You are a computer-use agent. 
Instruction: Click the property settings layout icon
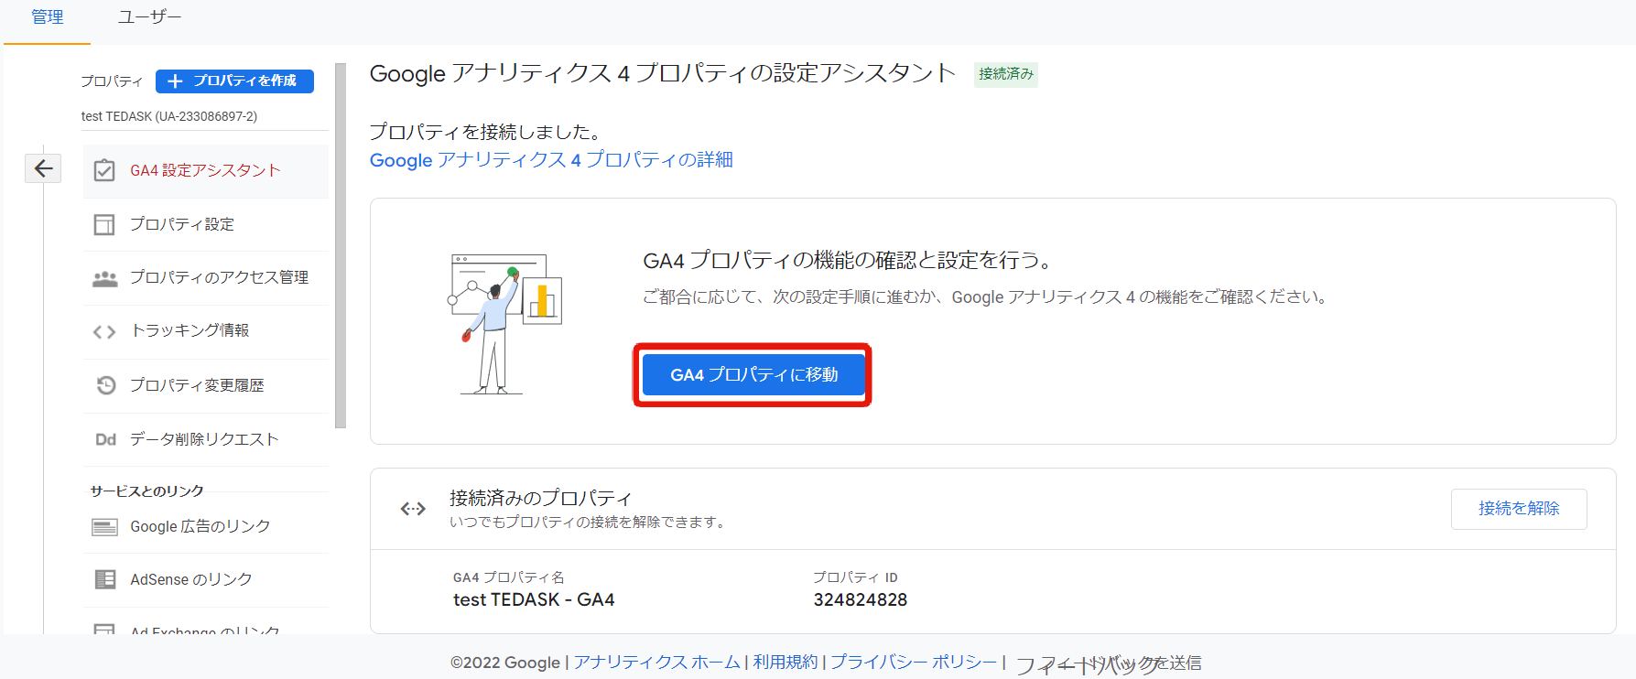click(104, 225)
